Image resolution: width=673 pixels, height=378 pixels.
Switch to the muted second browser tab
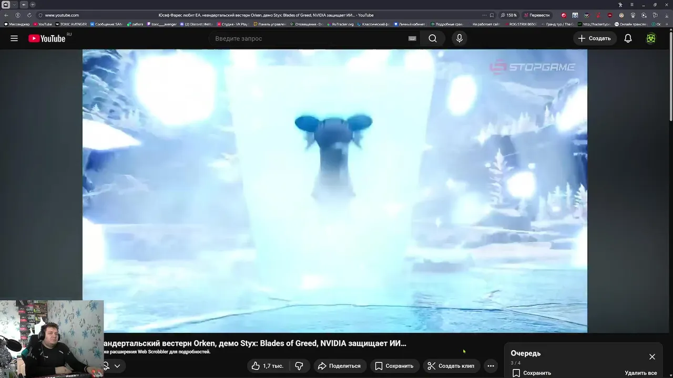point(24,5)
